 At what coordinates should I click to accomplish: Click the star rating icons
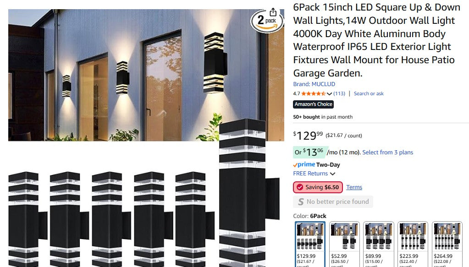[x=314, y=93]
